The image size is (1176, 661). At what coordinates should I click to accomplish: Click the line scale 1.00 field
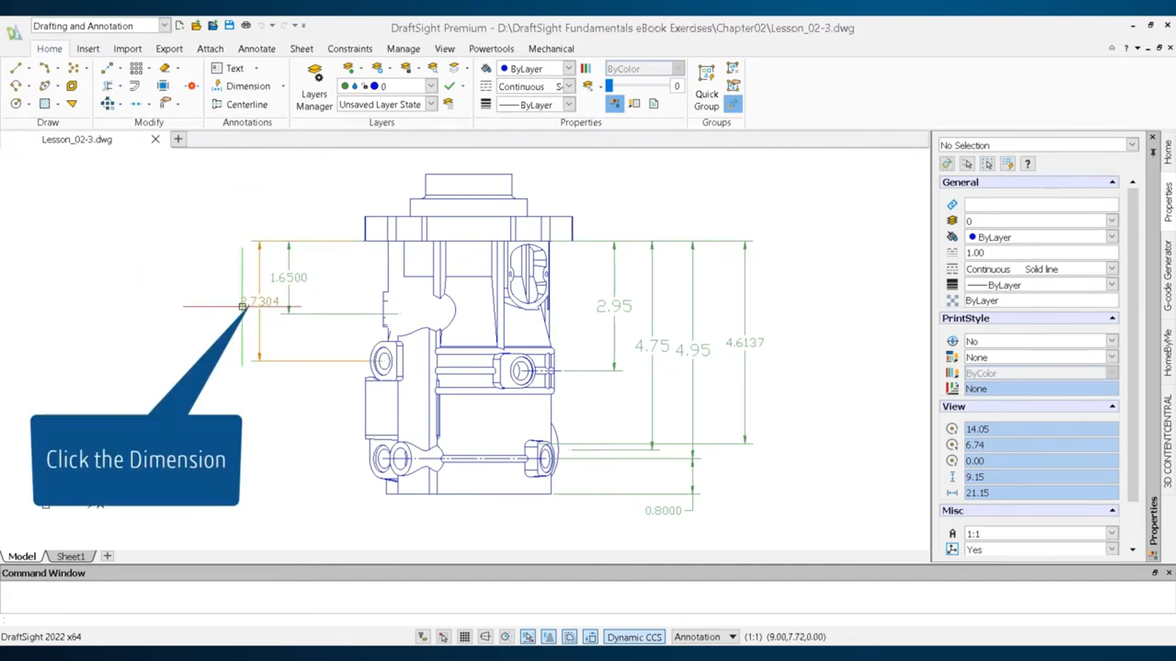tap(1040, 253)
